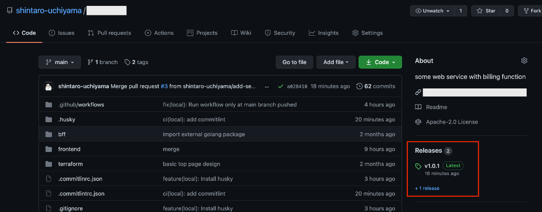View the Insights tab
Viewport: 542px width, 212px height.
323,33
